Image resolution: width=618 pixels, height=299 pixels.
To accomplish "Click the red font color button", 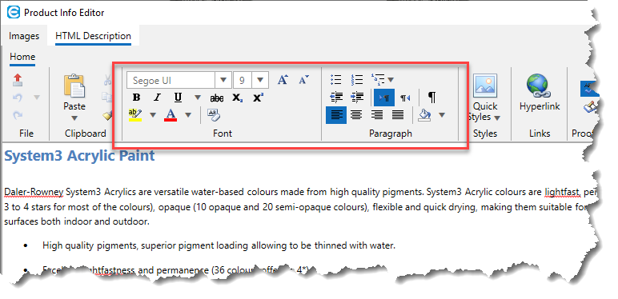I will pyautogui.click(x=171, y=115).
